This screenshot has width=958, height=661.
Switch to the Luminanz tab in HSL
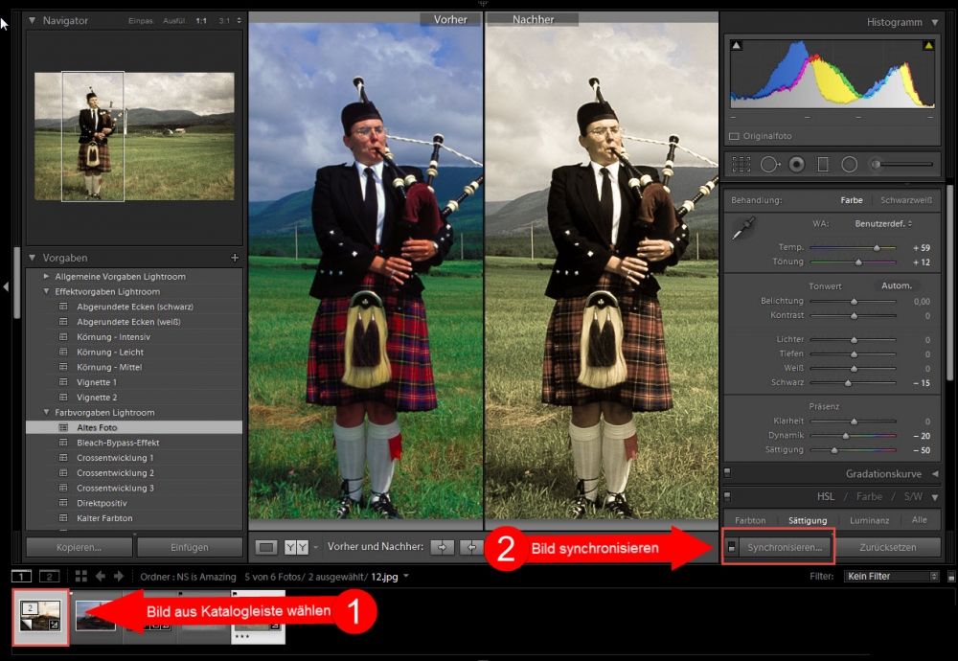point(870,520)
